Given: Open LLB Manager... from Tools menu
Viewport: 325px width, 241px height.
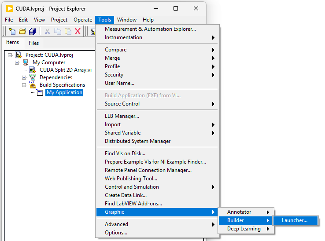Looking at the screenshot, I should [x=122, y=116].
